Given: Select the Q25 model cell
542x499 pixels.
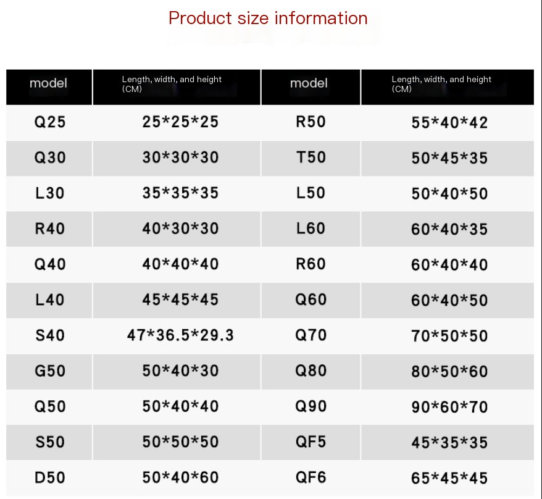Looking at the screenshot, I should pos(49,122).
